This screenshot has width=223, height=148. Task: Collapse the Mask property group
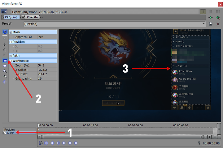[11, 32]
